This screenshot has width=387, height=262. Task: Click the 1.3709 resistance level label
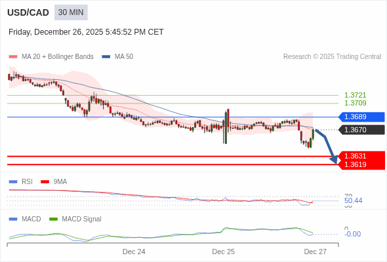click(355, 103)
